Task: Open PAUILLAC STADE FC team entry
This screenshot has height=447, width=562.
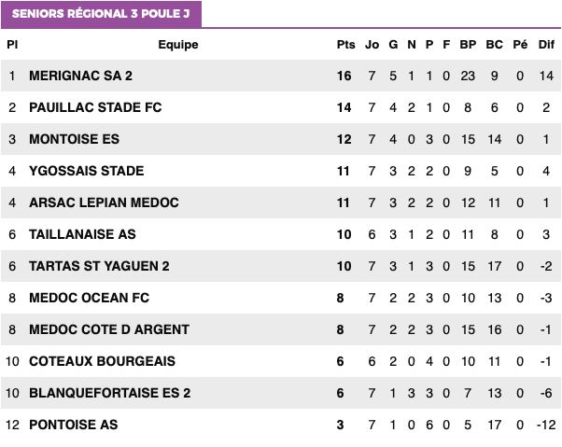Action: (x=95, y=107)
